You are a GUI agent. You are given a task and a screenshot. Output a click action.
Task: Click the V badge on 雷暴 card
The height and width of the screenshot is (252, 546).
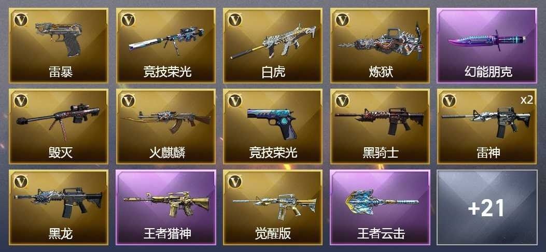21,20
